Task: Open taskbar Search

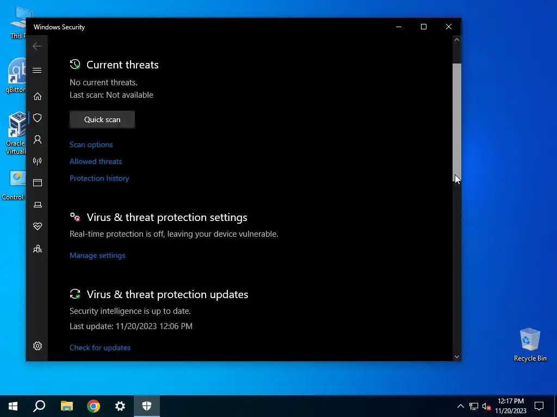Action: coord(39,406)
